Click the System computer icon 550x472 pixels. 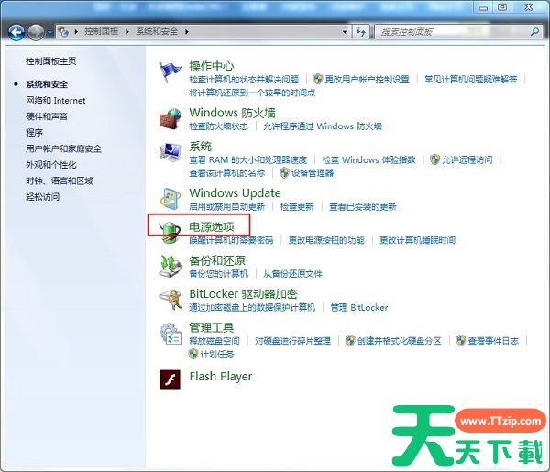[170, 152]
